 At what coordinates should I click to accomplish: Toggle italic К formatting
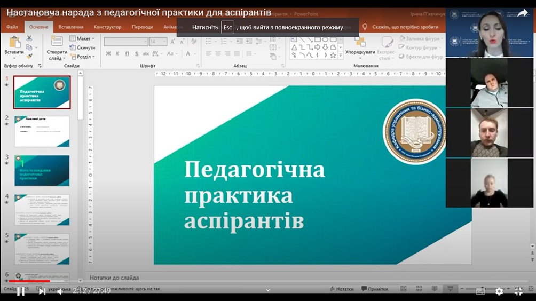coord(117,54)
